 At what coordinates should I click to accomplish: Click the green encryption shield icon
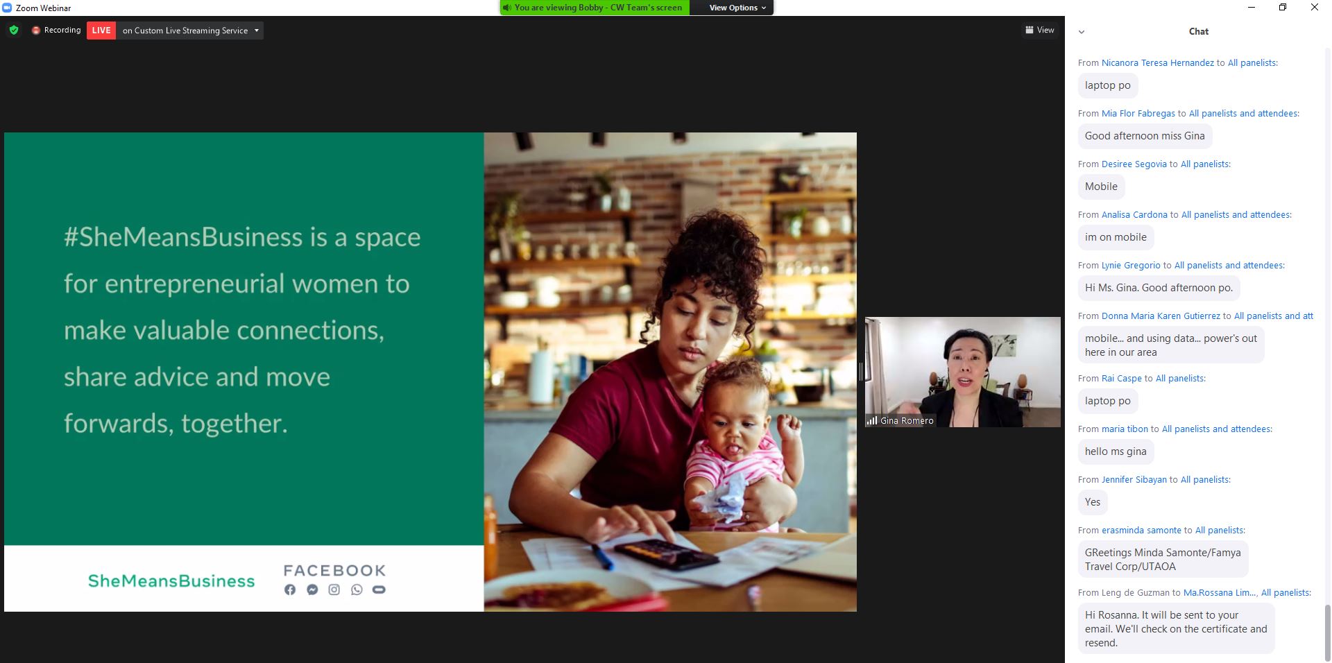[14, 31]
